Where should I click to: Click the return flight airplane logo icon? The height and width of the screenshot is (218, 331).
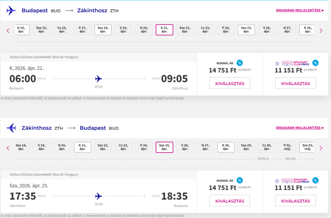(11, 128)
